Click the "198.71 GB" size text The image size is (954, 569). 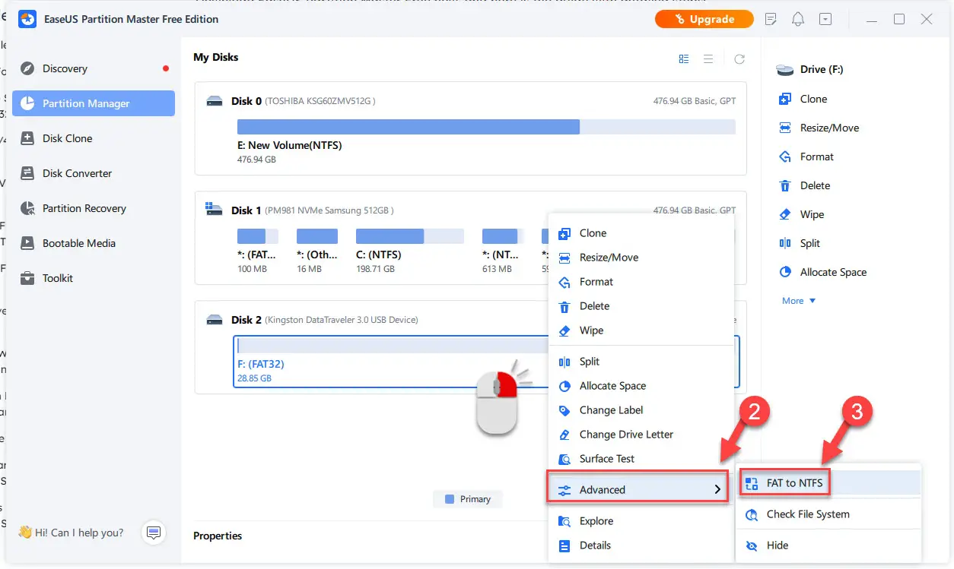click(375, 269)
